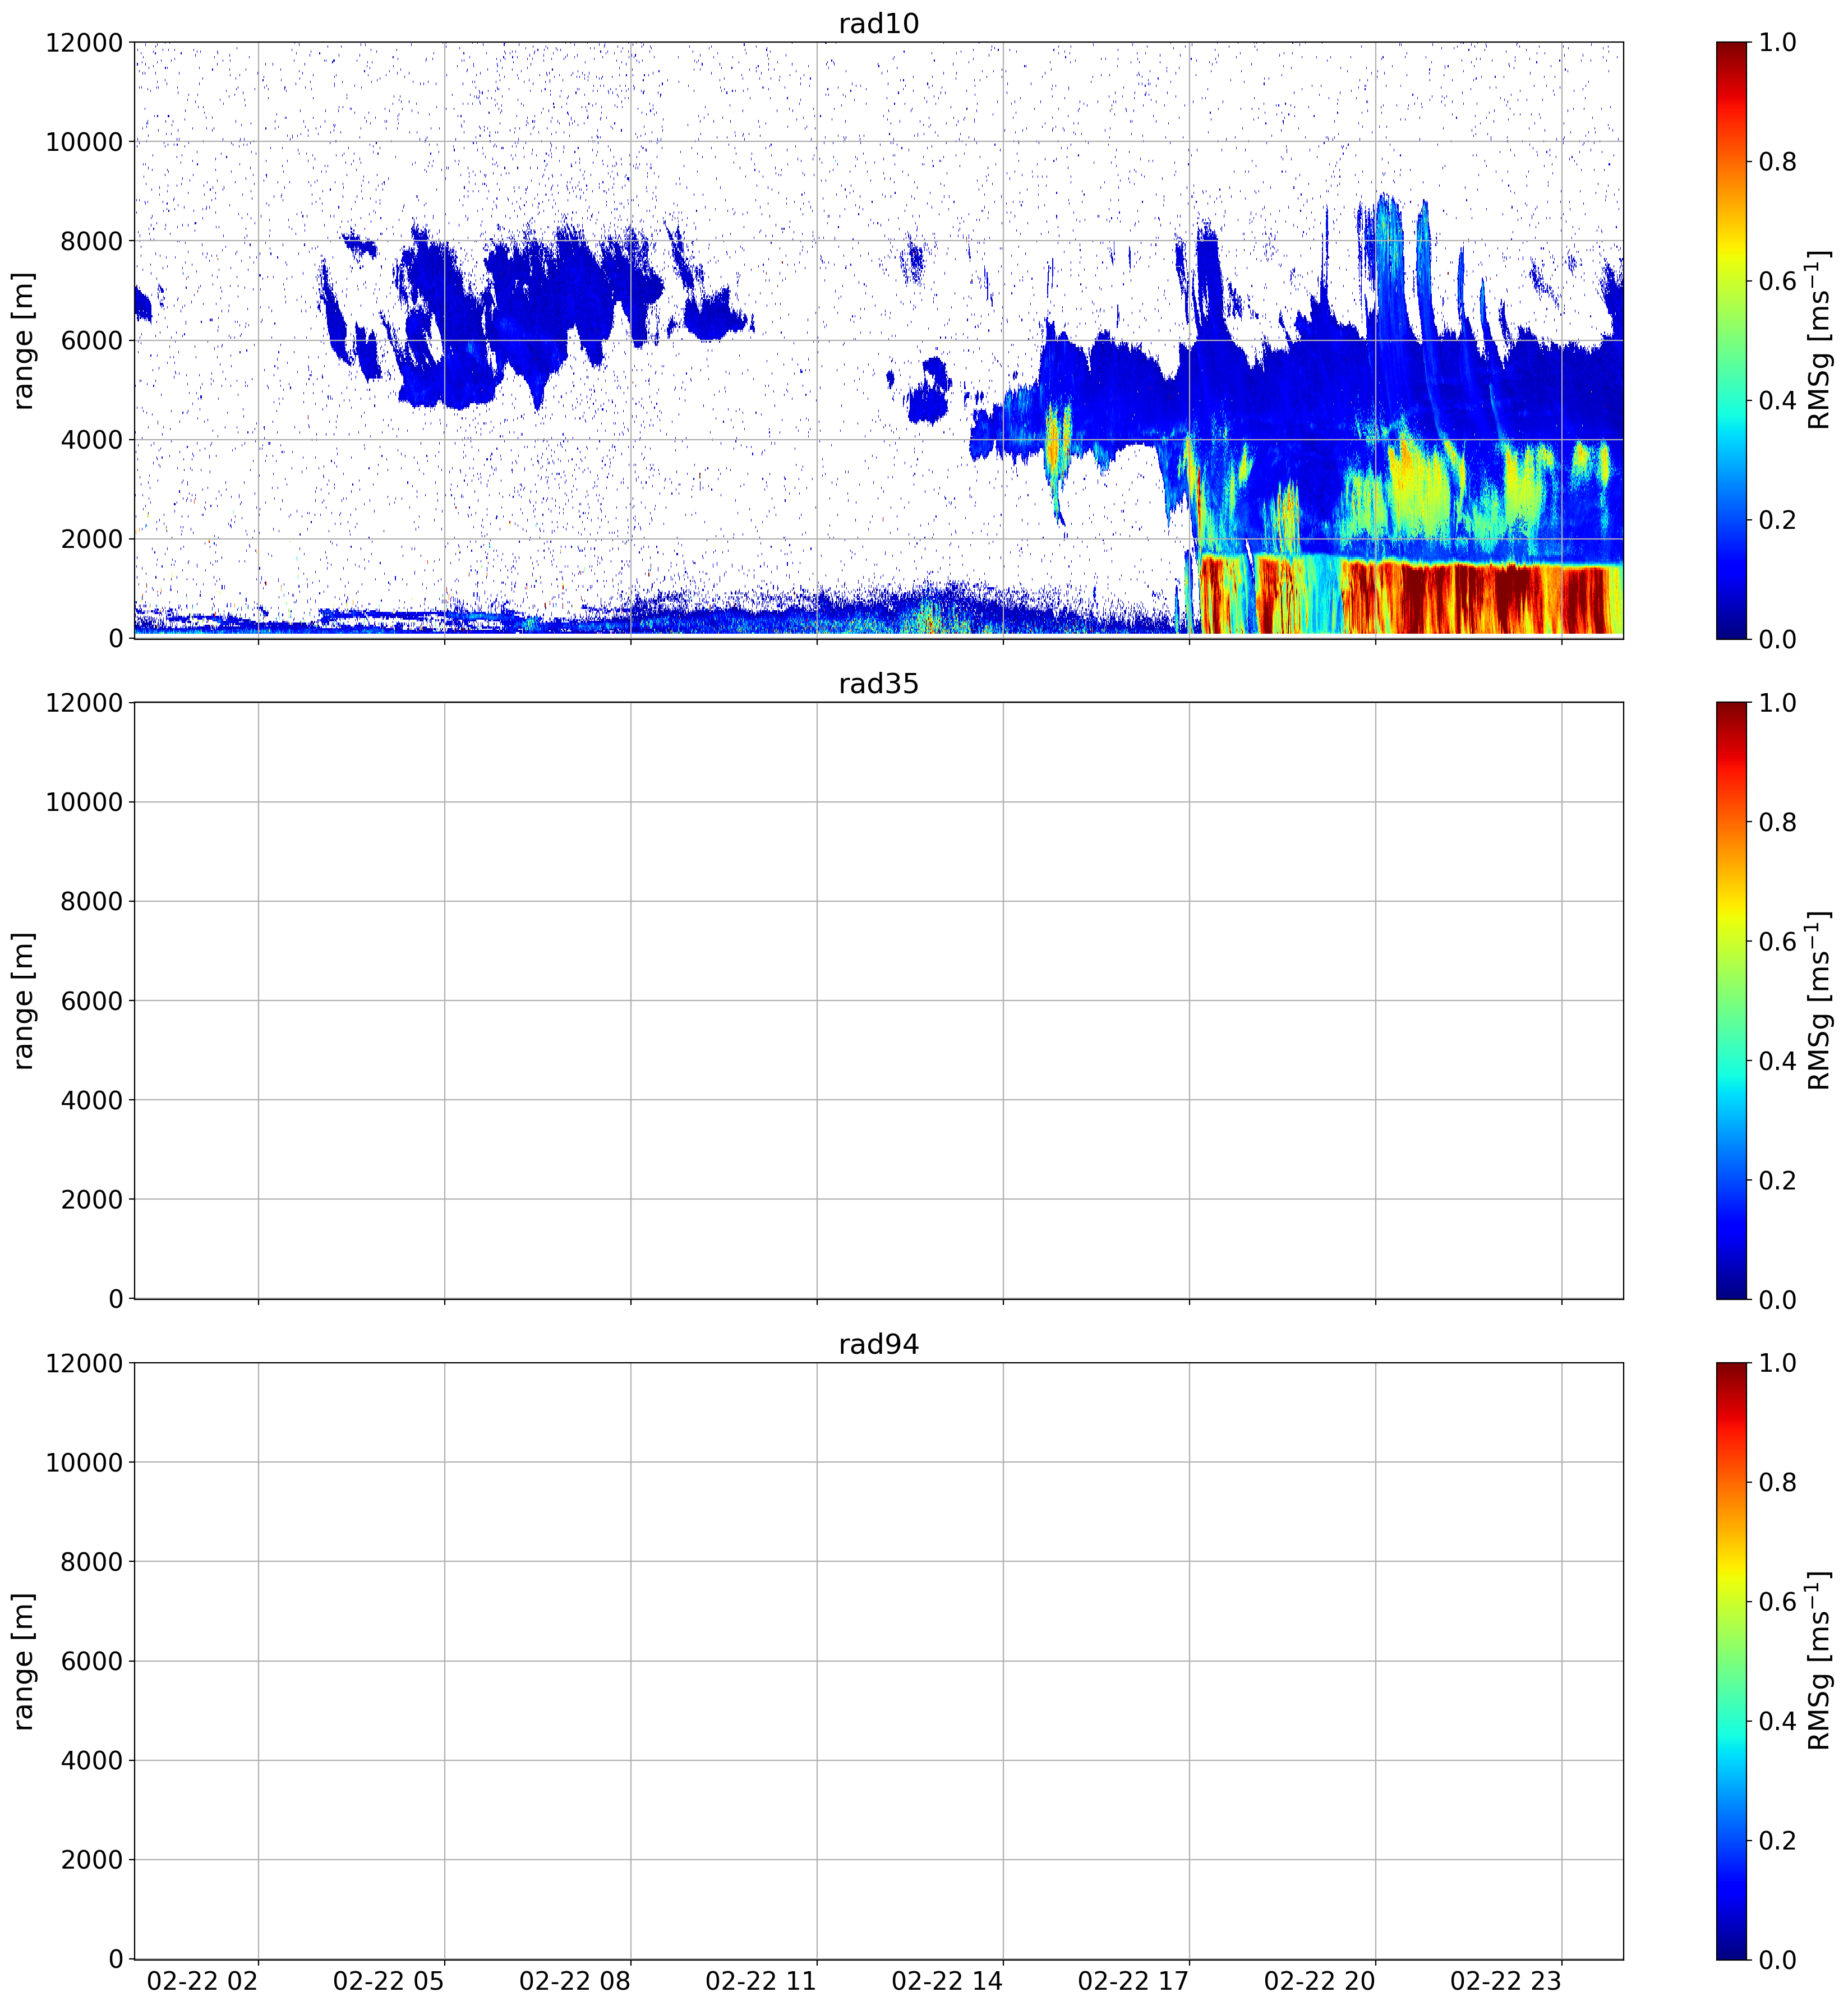This screenshot has height=2006, width=1848.
Task: Click the 0.6 tick on rad10 colorbar
Action: (x=1777, y=281)
